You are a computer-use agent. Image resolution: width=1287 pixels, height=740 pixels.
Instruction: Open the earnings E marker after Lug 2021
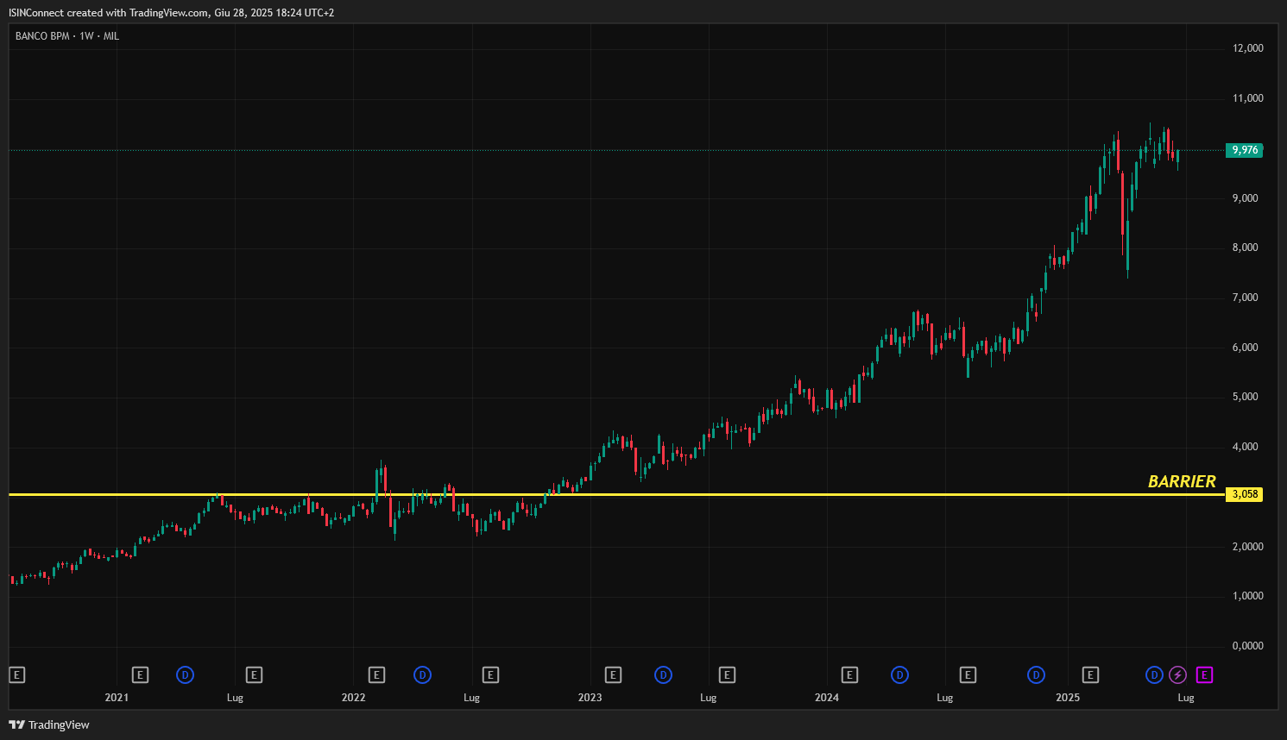pyautogui.click(x=254, y=675)
